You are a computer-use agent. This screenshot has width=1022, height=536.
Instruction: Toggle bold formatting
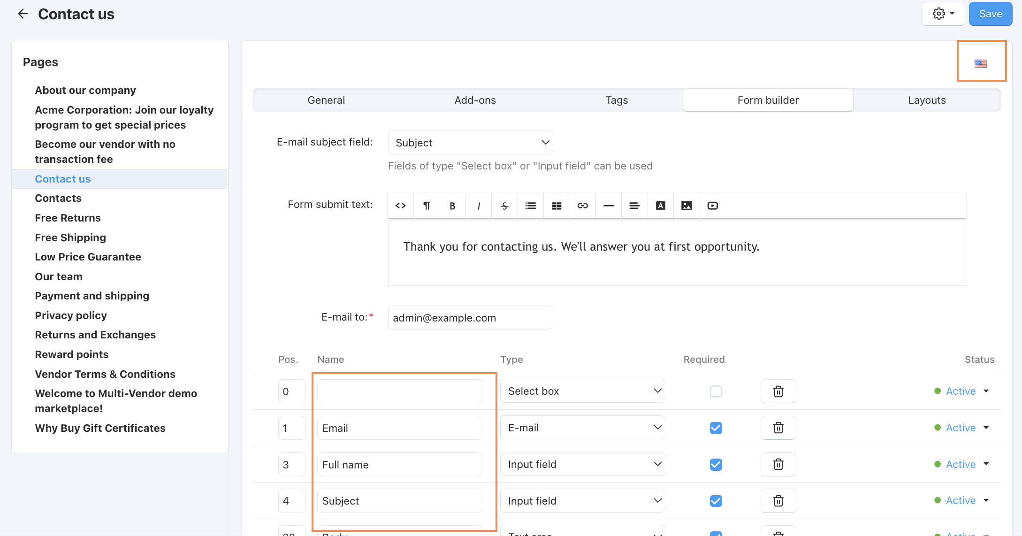click(452, 206)
